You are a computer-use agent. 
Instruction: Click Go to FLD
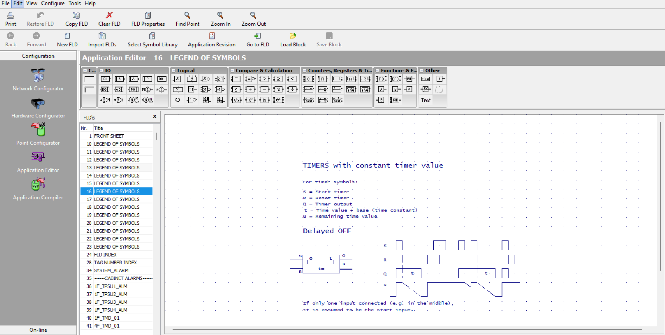258,40
